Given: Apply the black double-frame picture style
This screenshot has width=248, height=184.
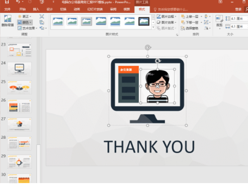Looking at the screenshot, I should click(x=144, y=21).
